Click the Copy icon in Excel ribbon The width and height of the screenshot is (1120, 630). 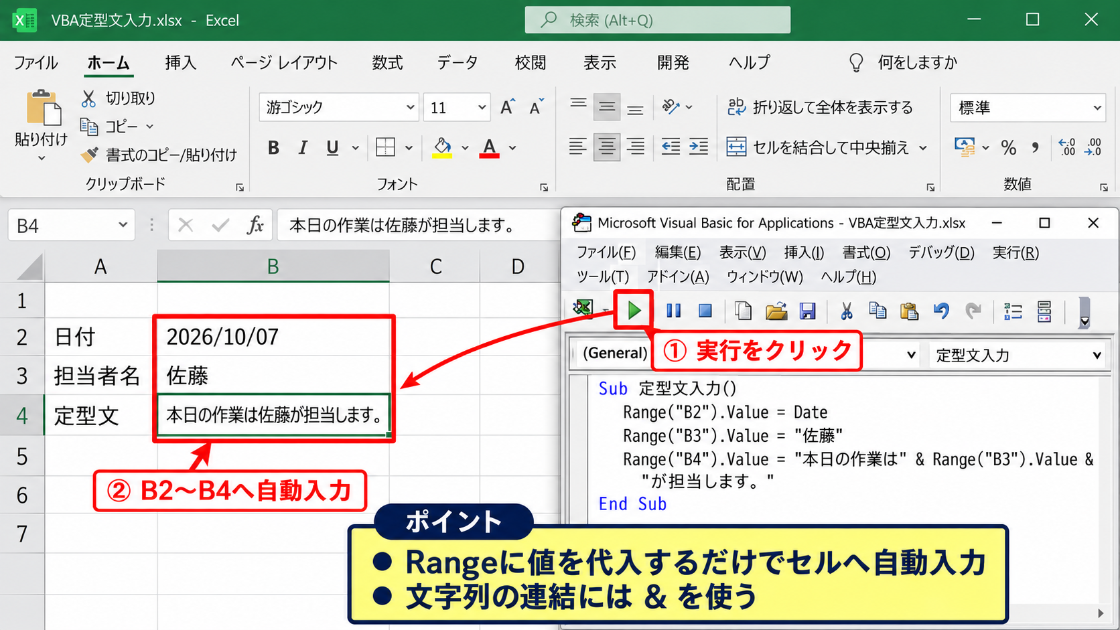click(x=89, y=126)
